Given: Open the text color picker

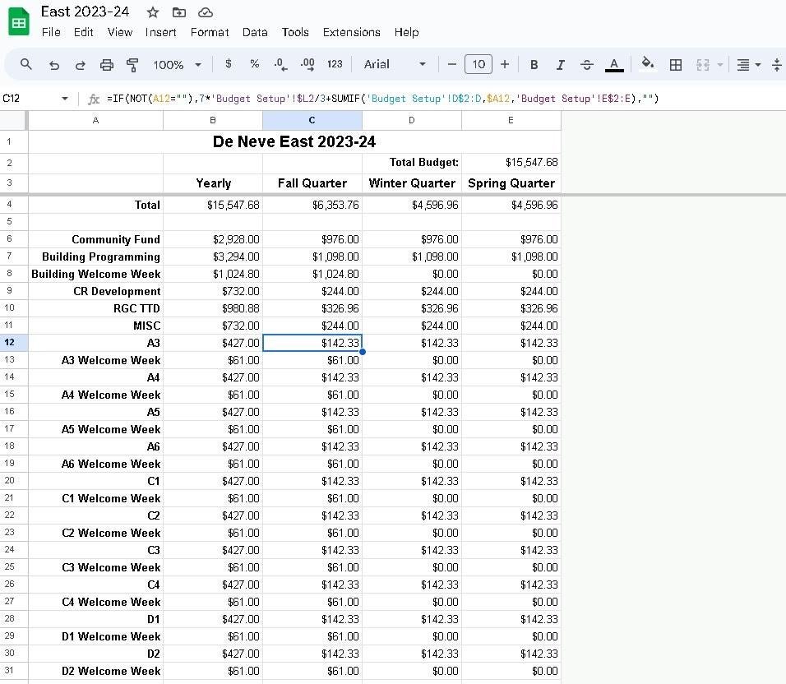Looking at the screenshot, I should 614,64.
